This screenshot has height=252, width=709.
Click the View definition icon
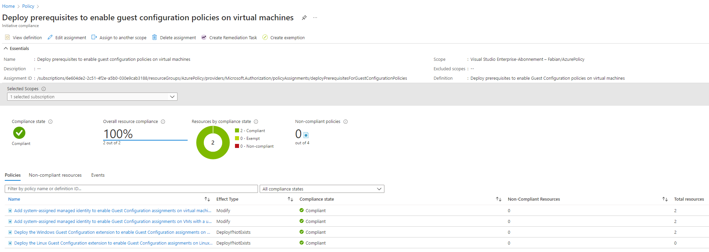point(7,37)
